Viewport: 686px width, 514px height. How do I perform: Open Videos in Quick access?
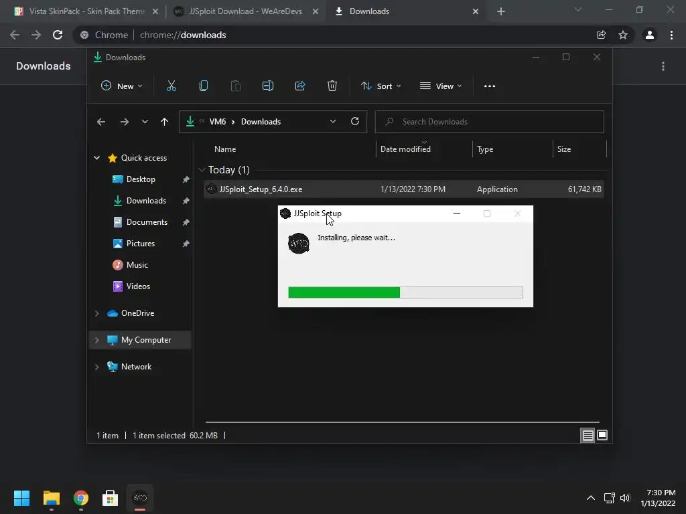tap(138, 286)
